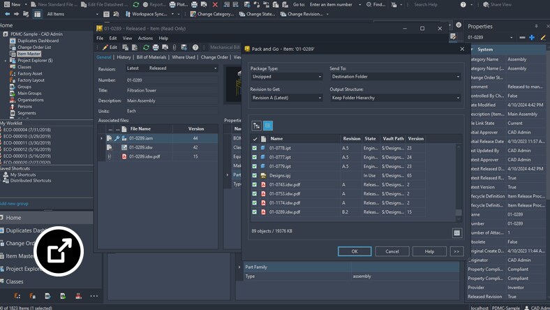
Task: Switch Pack and Go to tree view
Action: (256, 126)
